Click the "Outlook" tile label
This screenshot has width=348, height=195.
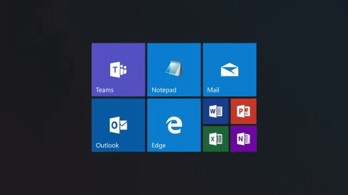point(107,145)
